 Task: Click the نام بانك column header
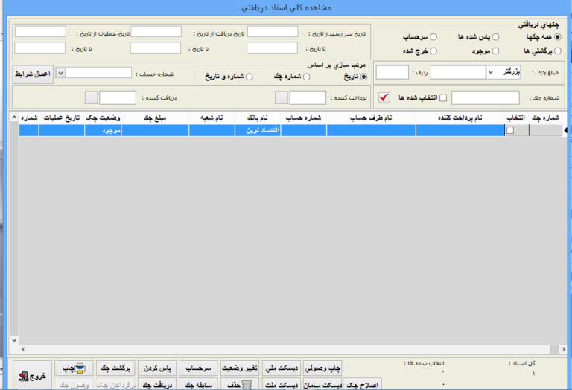(258, 118)
